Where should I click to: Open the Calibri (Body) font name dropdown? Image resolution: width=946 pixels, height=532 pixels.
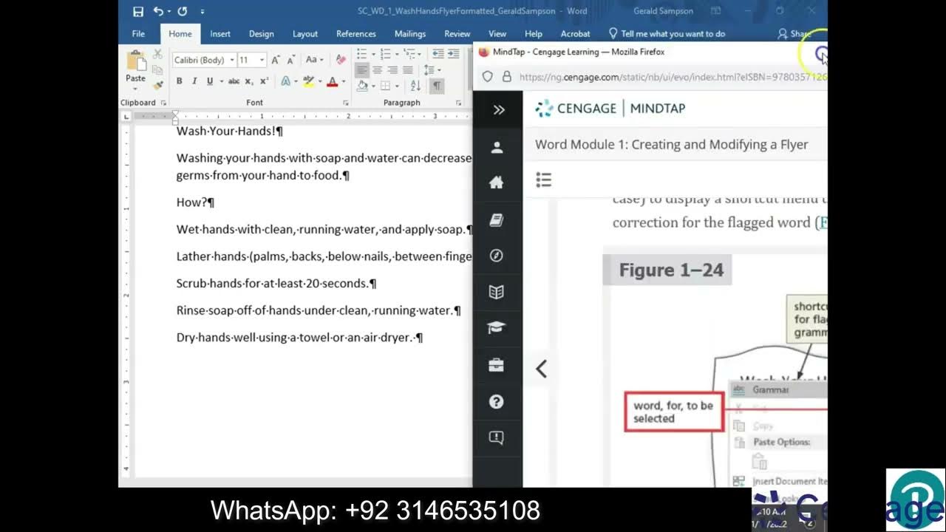pos(232,60)
